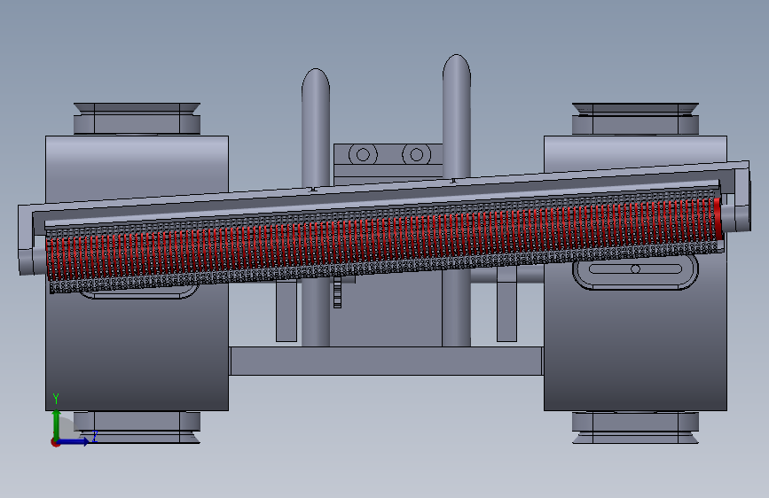Click the blue Z axis arrow of triad
This screenshot has height=498, width=769.
[74, 441]
